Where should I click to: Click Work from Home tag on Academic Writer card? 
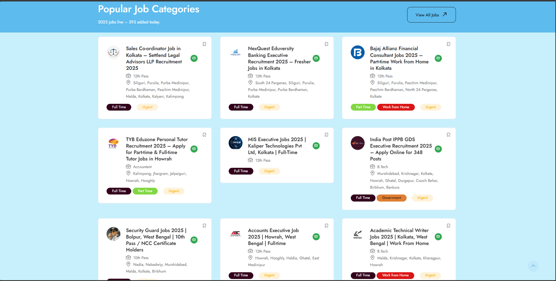click(x=395, y=275)
